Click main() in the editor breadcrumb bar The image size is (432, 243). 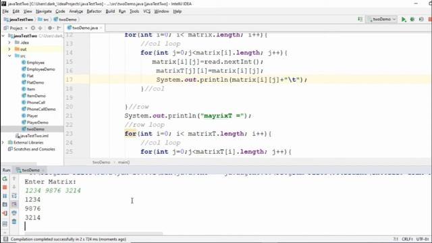[x=124, y=162]
